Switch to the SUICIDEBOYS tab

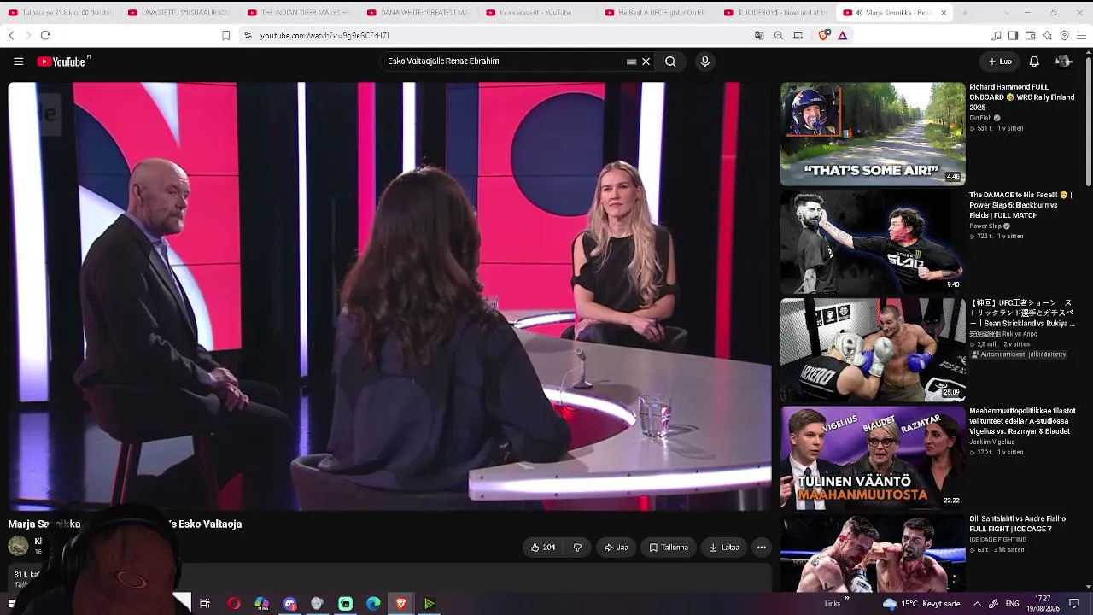point(775,13)
